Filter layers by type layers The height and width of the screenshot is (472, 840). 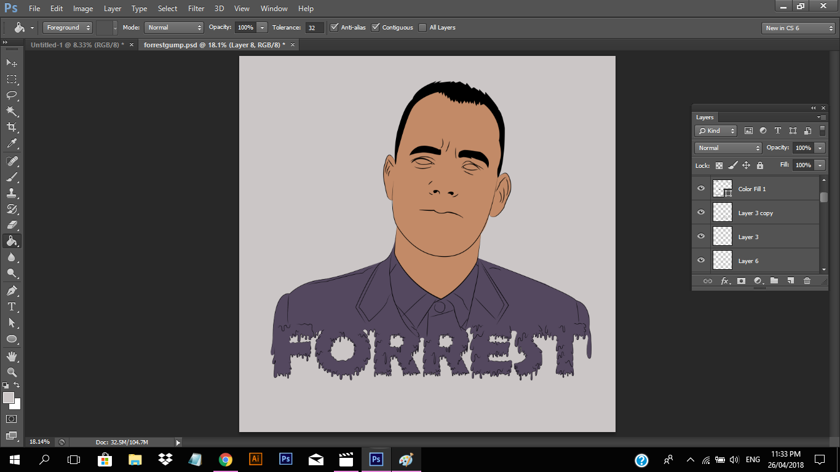point(778,130)
